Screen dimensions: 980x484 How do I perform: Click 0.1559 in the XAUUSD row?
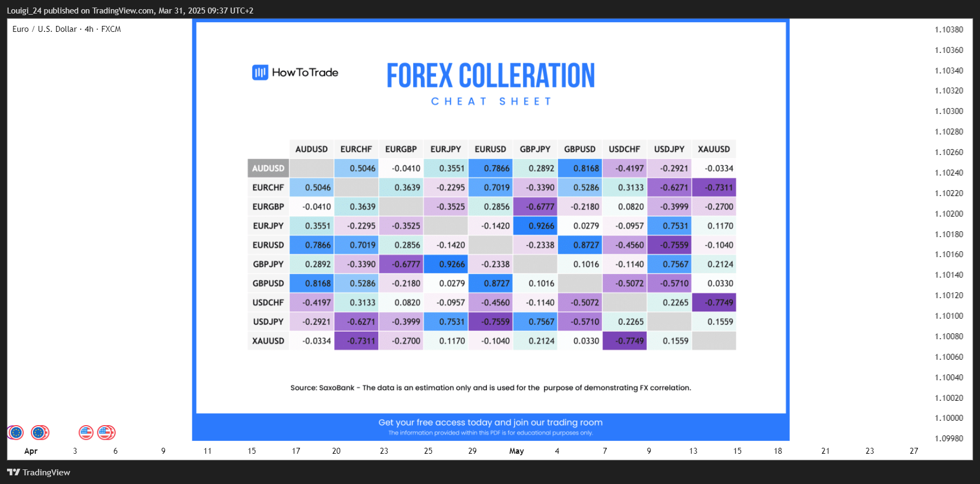coord(669,341)
